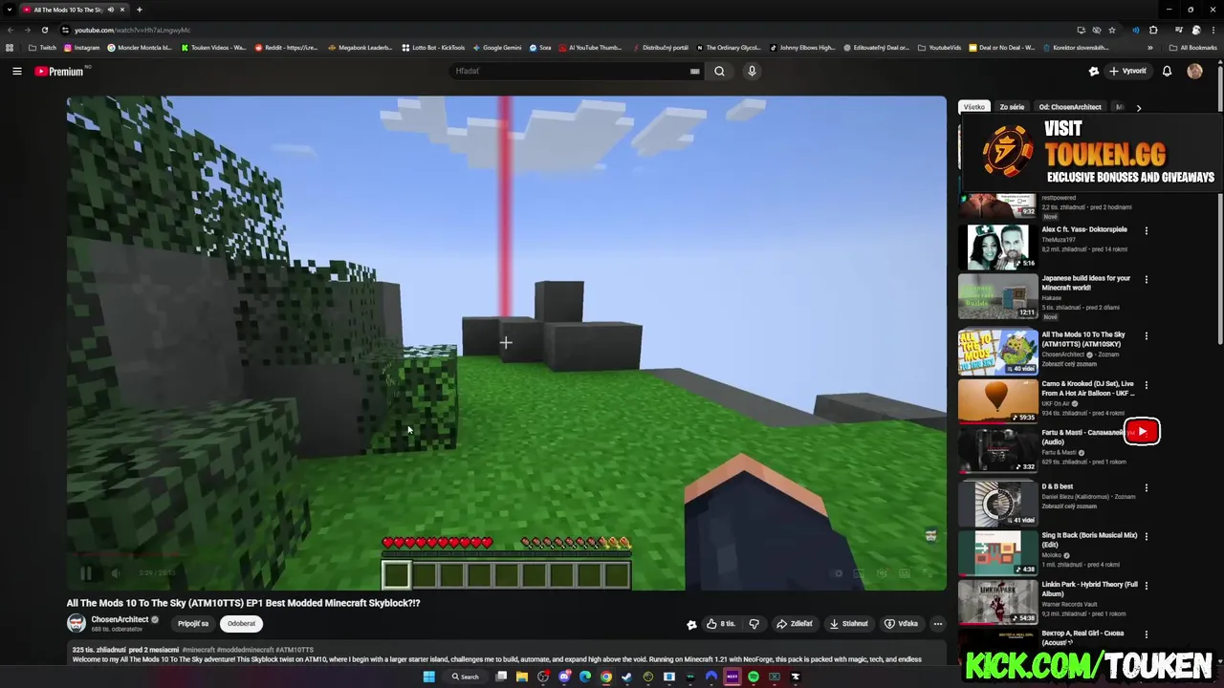Open Sing It Back (Boris Musical Mix) title
This screenshot has width=1224, height=688.
tap(1089, 540)
